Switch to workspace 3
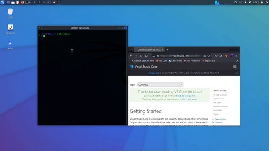269x151 pixels. pos(44,3)
